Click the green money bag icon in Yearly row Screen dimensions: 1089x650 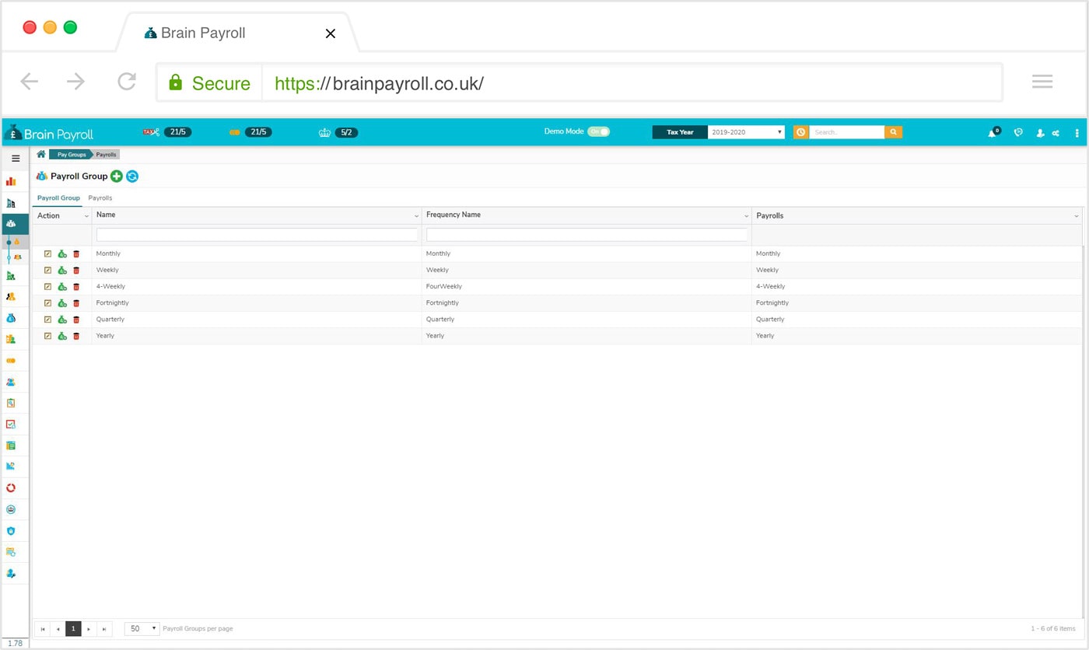pyautogui.click(x=62, y=336)
